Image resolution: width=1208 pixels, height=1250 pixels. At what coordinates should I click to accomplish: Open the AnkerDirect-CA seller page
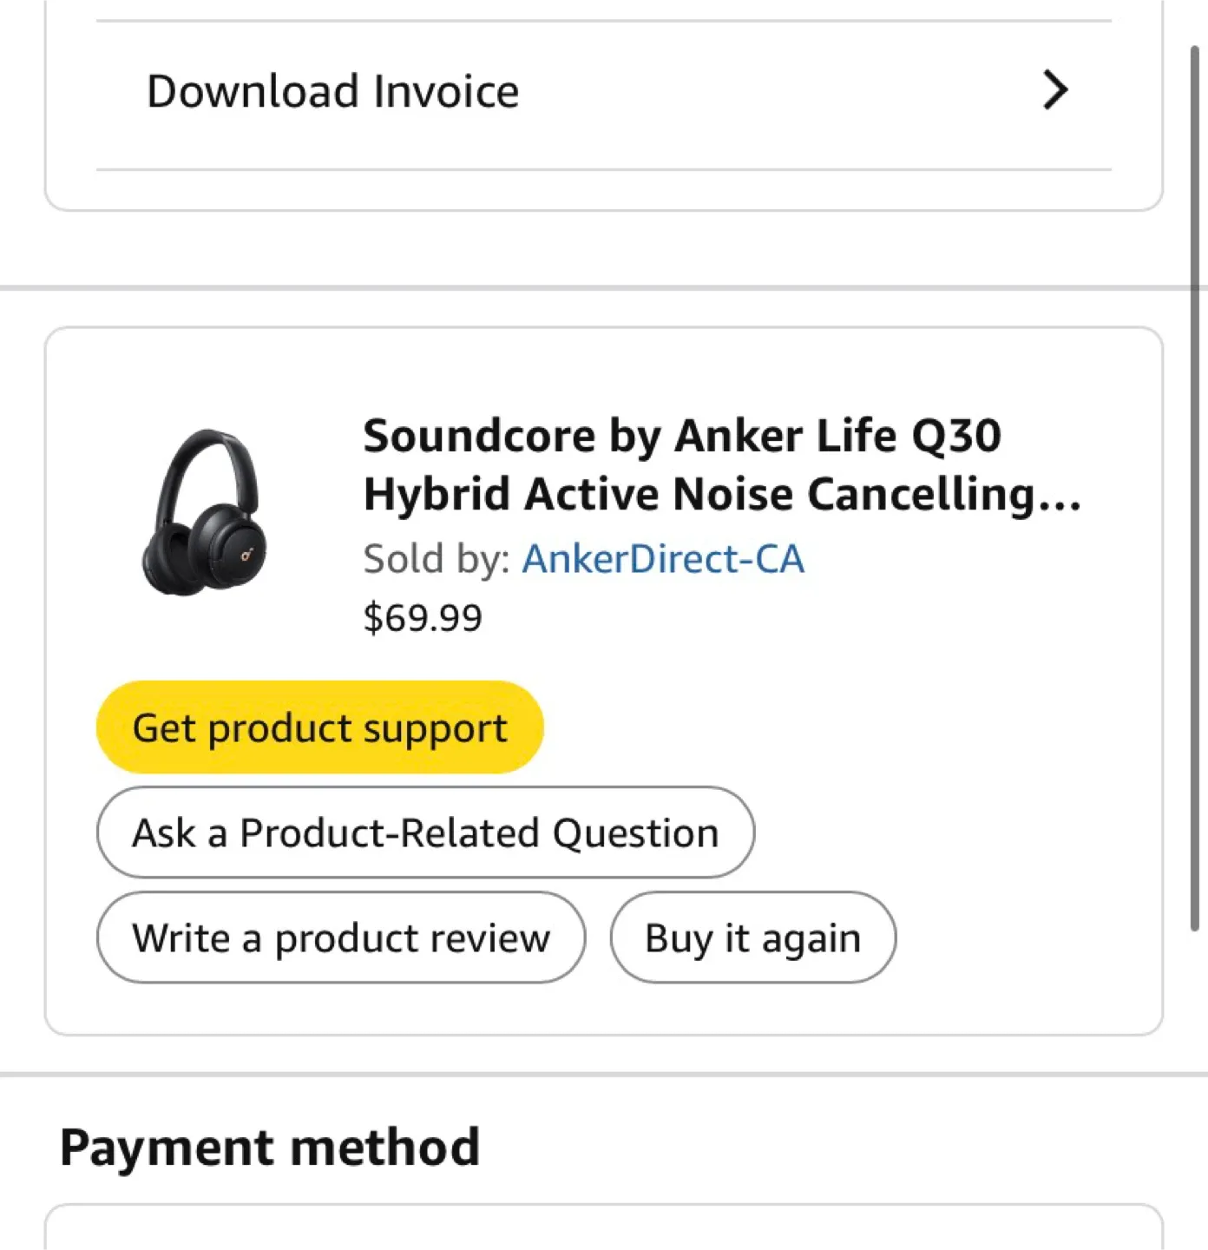click(662, 558)
